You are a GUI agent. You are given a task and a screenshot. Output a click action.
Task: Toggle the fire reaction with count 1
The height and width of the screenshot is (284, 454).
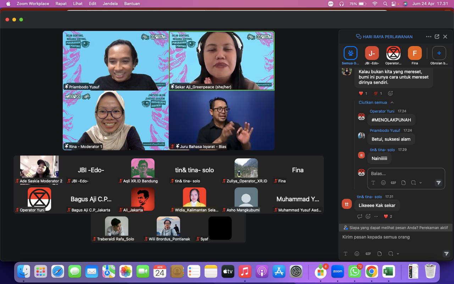[x=378, y=93]
